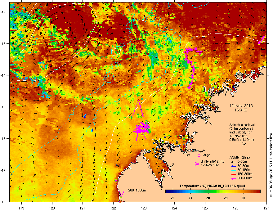Click the '0-30m' depth label
Image resolution: width=273 pixels, height=211 pixels.
(x=242, y=162)
